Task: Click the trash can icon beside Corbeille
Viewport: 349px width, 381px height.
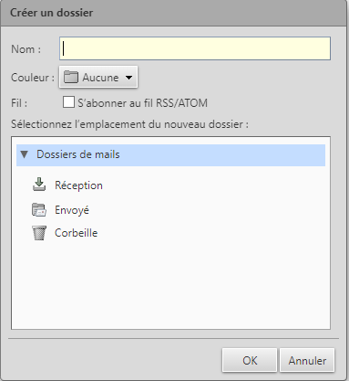Action: pos(39,233)
